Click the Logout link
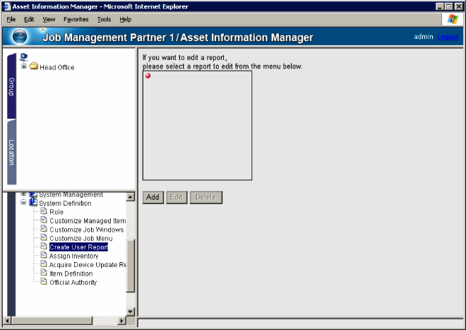 [448, 37]
